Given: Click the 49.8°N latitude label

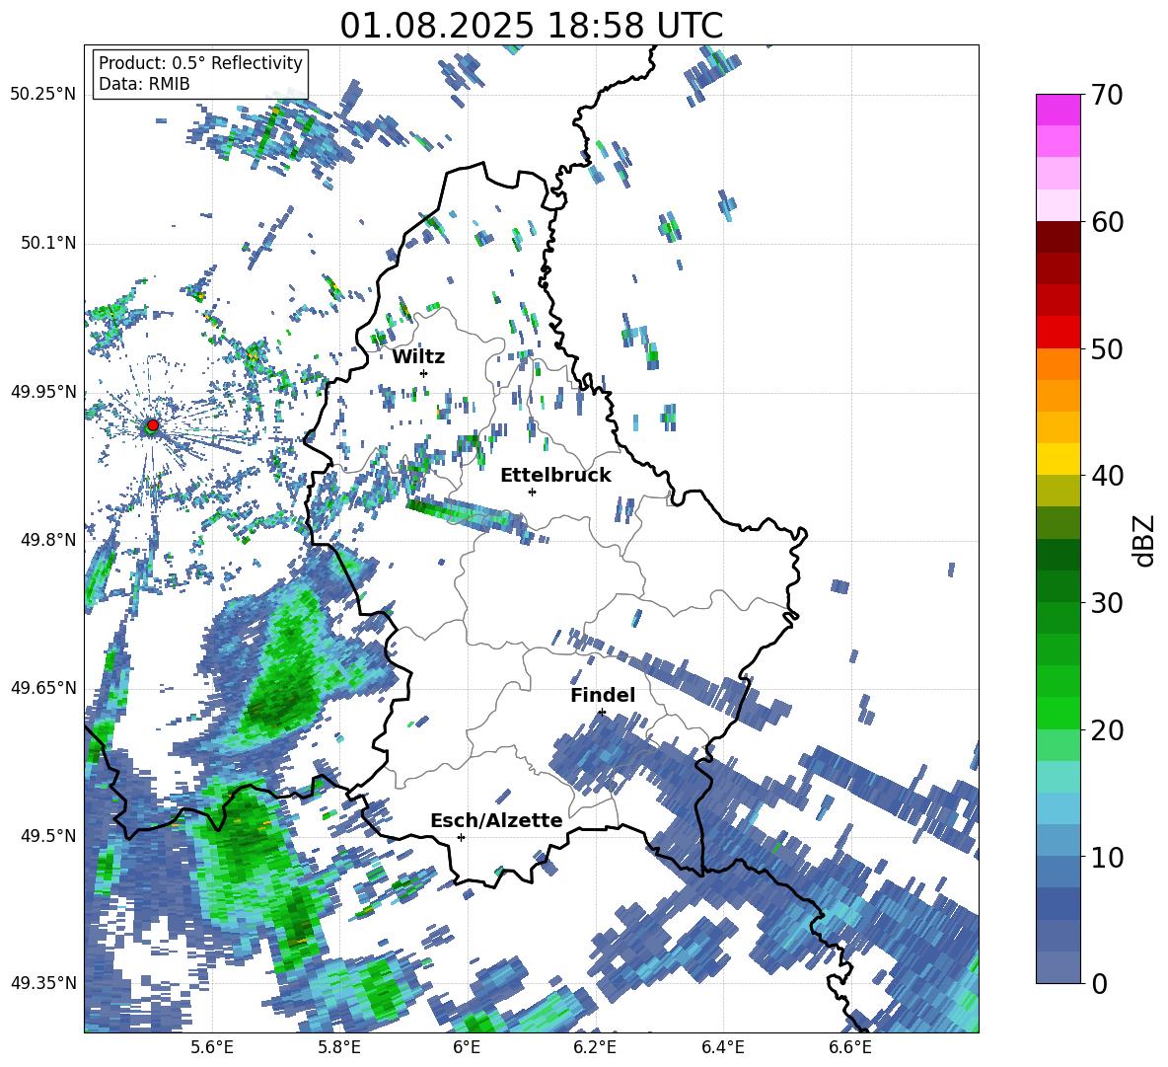Looking at the screenshot, I should coord(47,540).
